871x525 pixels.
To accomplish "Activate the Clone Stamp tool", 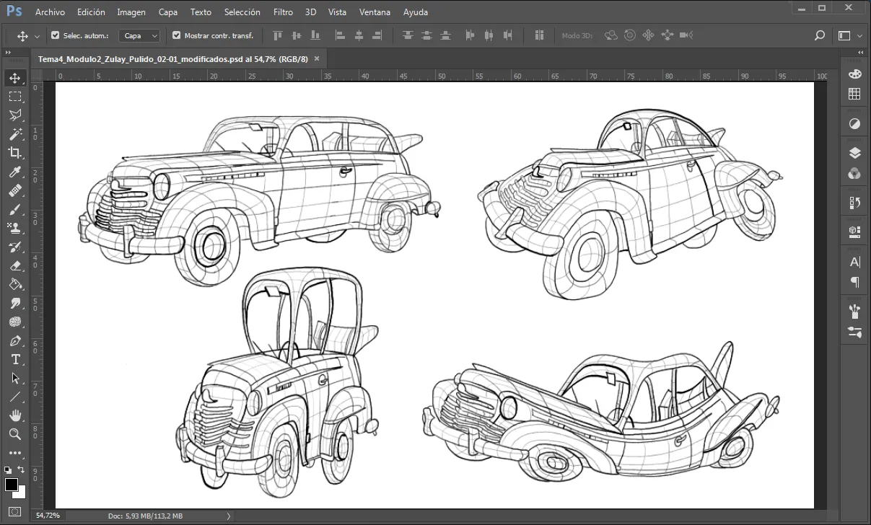I will coord(14,228).
